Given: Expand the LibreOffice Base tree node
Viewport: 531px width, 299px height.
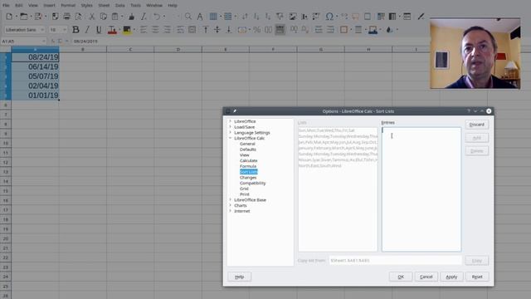Looking at the screenshot, I should pyautogui.click(x=231, y=199).
